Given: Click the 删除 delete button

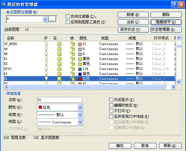Looking at the screenshot, I should coord(166,15).
